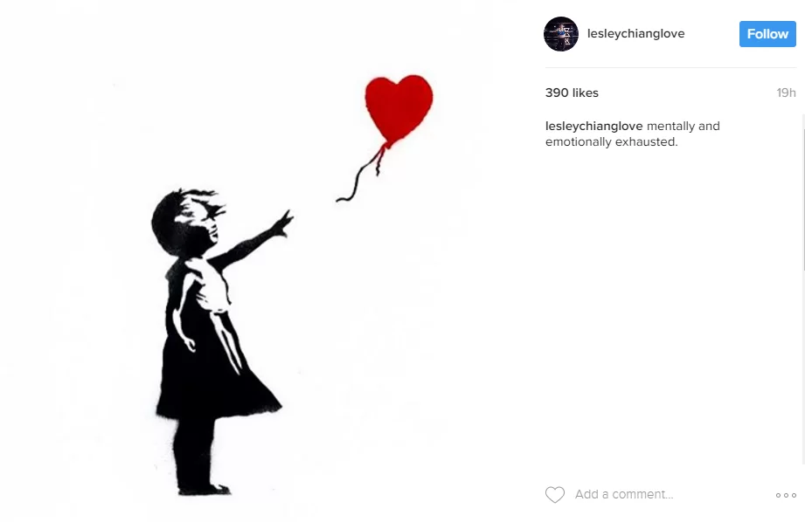Follow the lesleychianglove account
This screenshot has width=805, height=522.
(x=767, y=34)
